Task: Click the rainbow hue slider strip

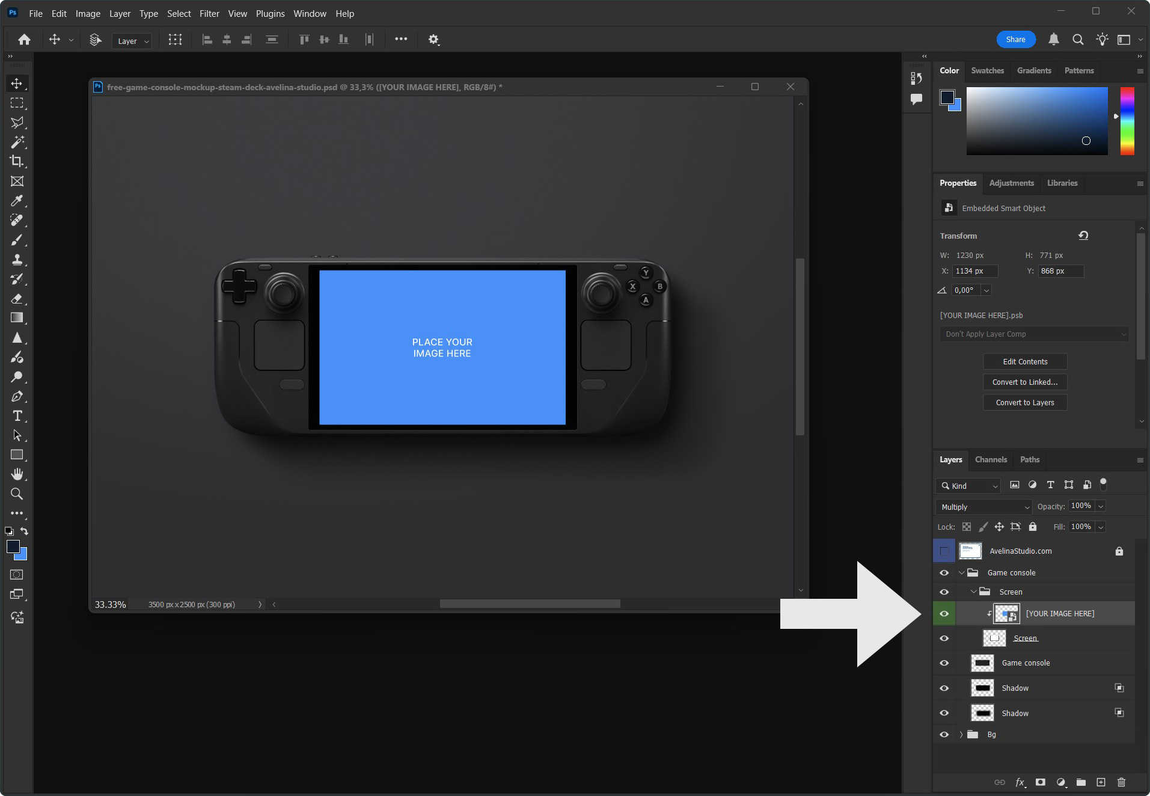Action: (x=1127, y=120)
